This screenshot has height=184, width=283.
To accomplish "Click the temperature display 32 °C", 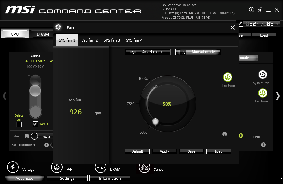I will 253,24.
